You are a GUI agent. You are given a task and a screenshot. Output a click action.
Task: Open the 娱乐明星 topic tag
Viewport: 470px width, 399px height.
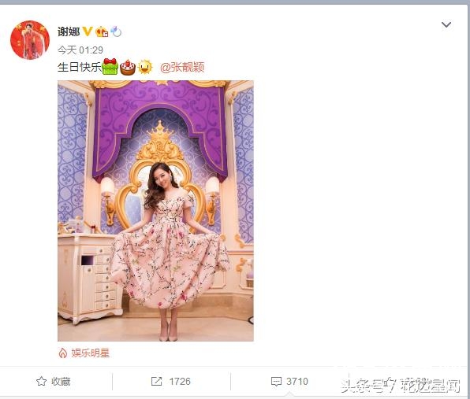click(x=90, y=353)
